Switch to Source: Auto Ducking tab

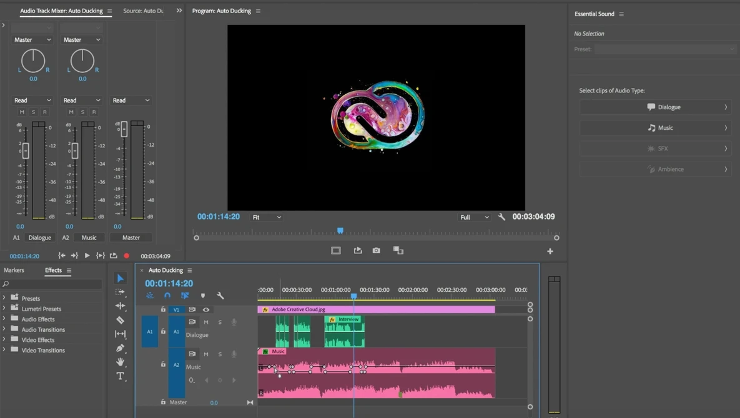click(x=143, y=11)
